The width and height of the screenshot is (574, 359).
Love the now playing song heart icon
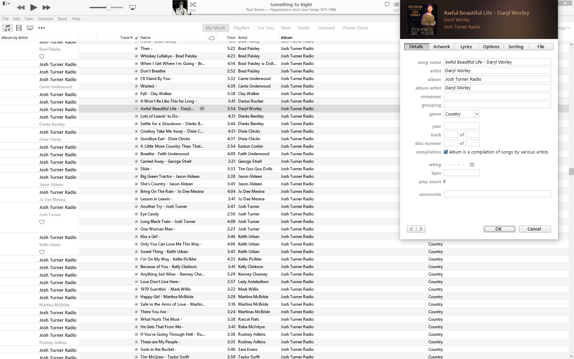coord(387,4)
